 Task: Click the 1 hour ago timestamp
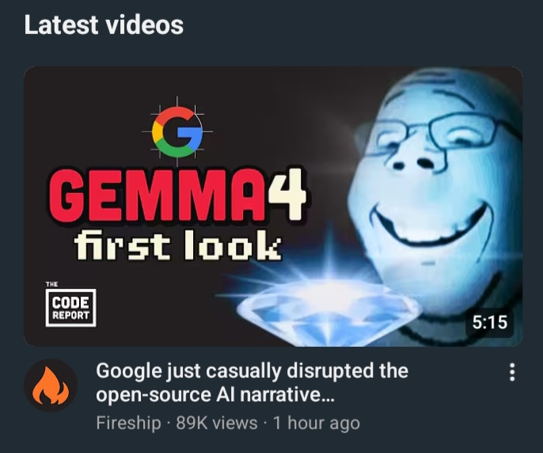pos(317,423)
